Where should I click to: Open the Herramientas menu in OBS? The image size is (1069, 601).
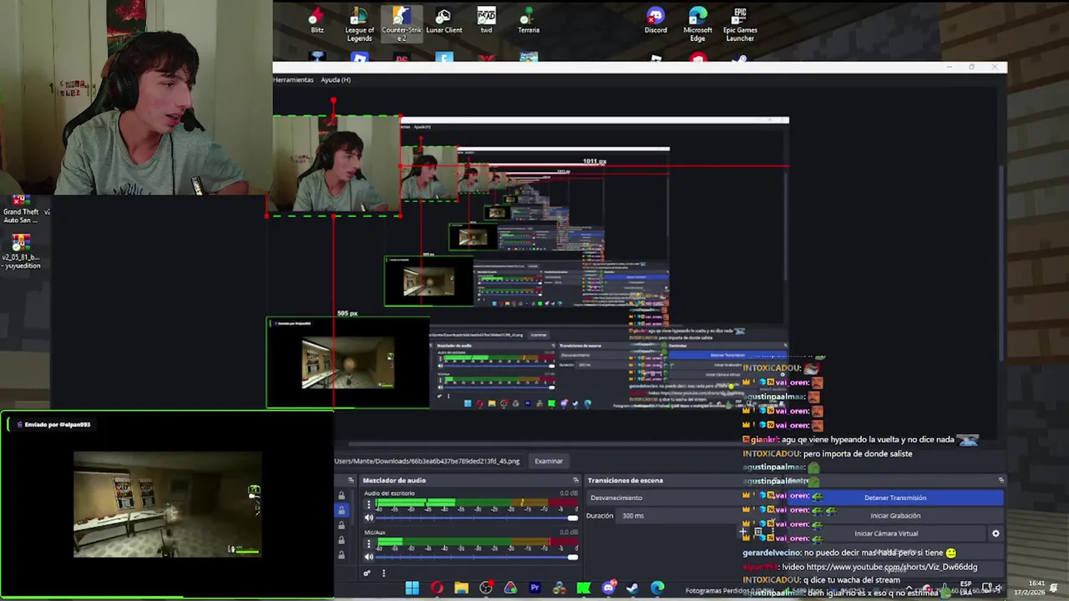(293, 80)
